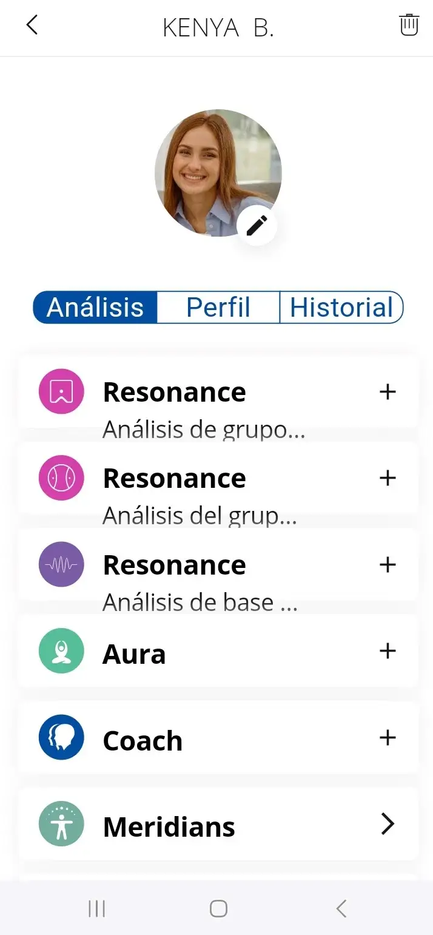This screenshot has height=935, width=433.
Task: Tap the Meridians body icon
Action: [61, 824]
